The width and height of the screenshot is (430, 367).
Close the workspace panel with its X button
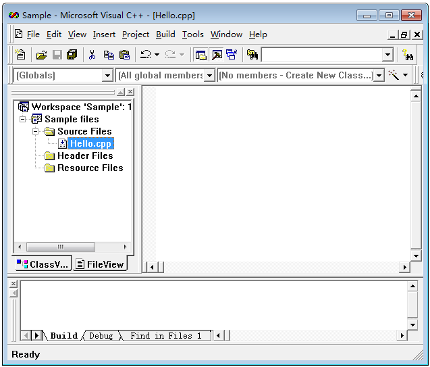coord(130,92)
